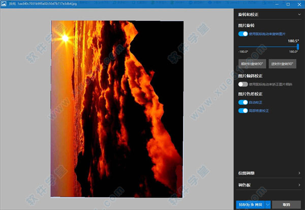Screen dimensions: 305x210
Task: Expand the 调色板 panel
Action: (x=299, y=185)
